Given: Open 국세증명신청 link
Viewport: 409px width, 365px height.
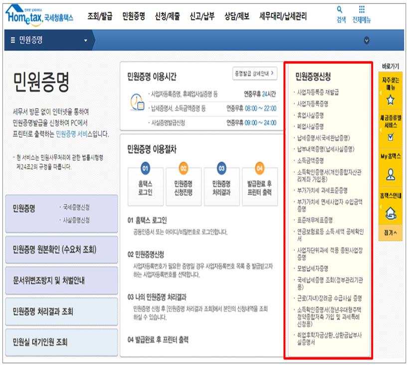Looking at the screenshot, I should coord(76,207).
